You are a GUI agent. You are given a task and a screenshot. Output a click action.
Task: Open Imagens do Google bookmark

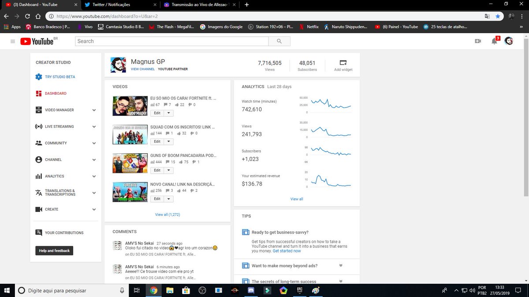(x=221, y=26)
